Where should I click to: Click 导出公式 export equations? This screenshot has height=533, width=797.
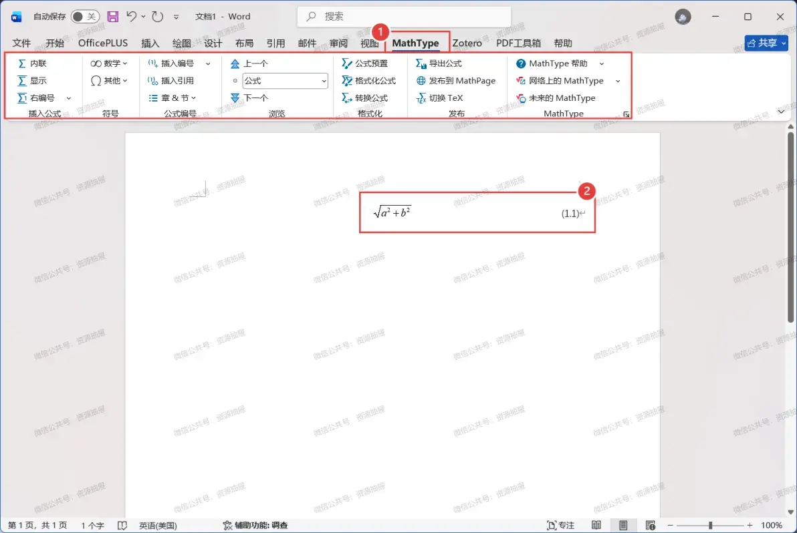439,63
